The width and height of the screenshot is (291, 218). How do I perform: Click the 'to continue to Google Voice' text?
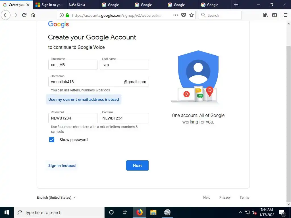pyautogui.click(x=76, y=47)
